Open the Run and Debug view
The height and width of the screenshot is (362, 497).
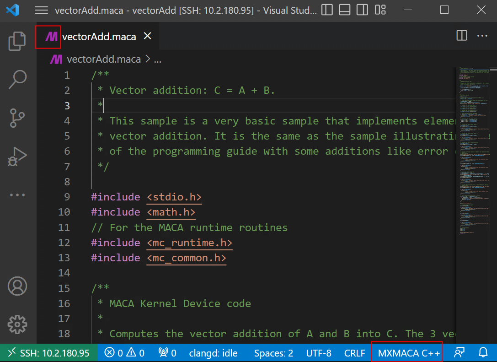pyautogui.click(x=17, y=156)
